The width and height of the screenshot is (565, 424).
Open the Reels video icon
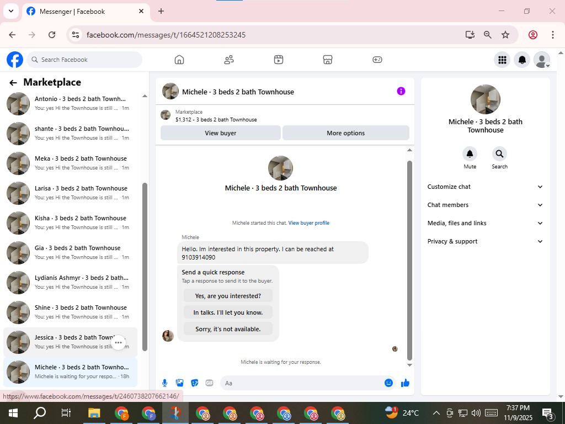point(279,60)
